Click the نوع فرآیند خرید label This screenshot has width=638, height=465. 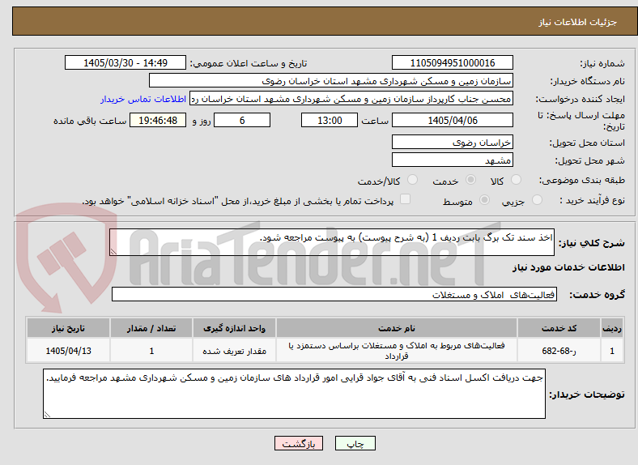[x=593, y=200]
